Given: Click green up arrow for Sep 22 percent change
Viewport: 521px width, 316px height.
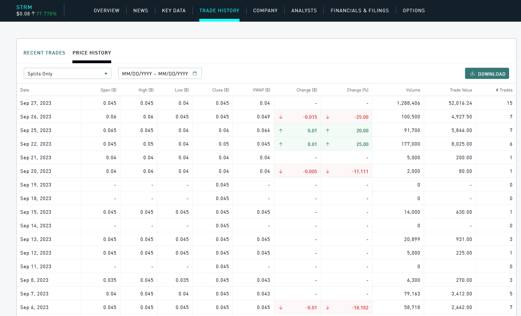Looking at the screenshot, I should [x=328, y=144].
